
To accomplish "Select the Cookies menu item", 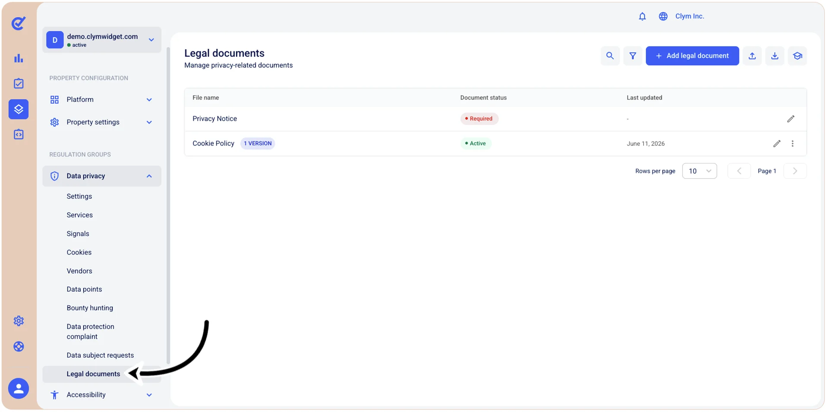I will point(79,252).
